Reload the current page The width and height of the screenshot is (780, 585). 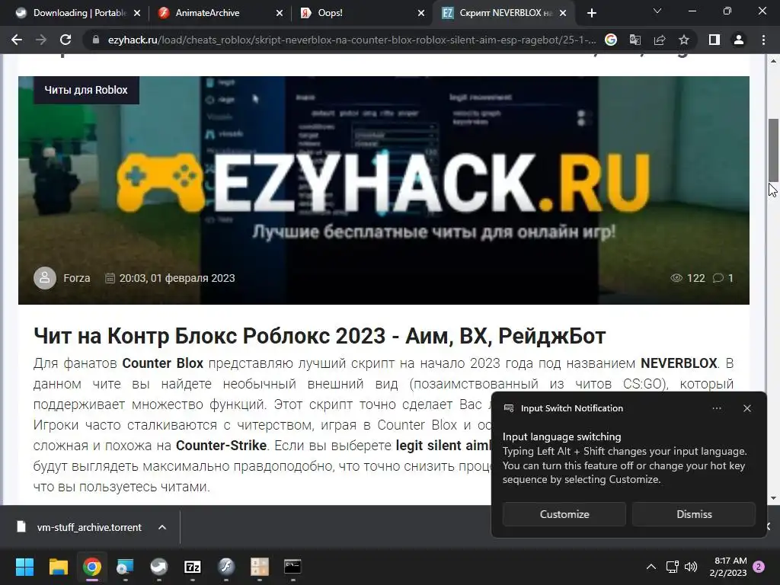pos(66,40)
